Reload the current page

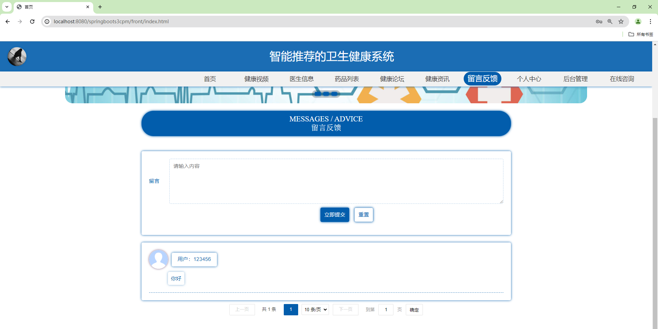pos(32,22)
